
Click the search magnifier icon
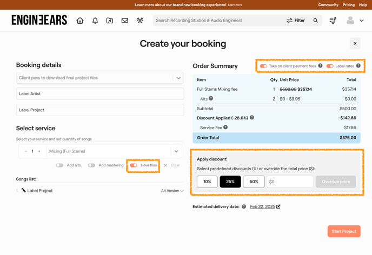coord(316,21)
